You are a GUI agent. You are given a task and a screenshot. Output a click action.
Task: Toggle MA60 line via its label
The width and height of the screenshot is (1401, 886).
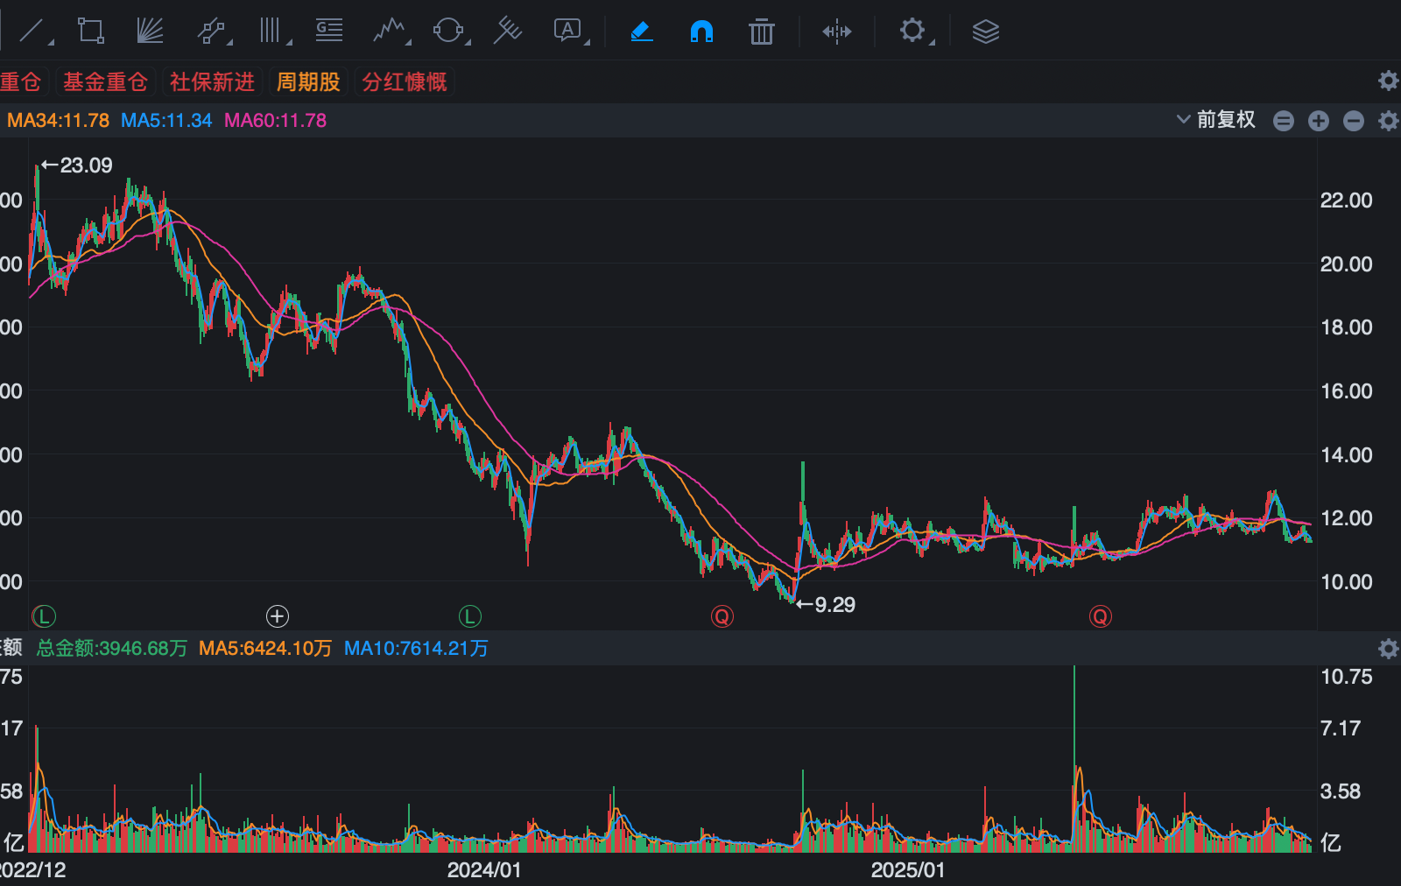(275, 120)
